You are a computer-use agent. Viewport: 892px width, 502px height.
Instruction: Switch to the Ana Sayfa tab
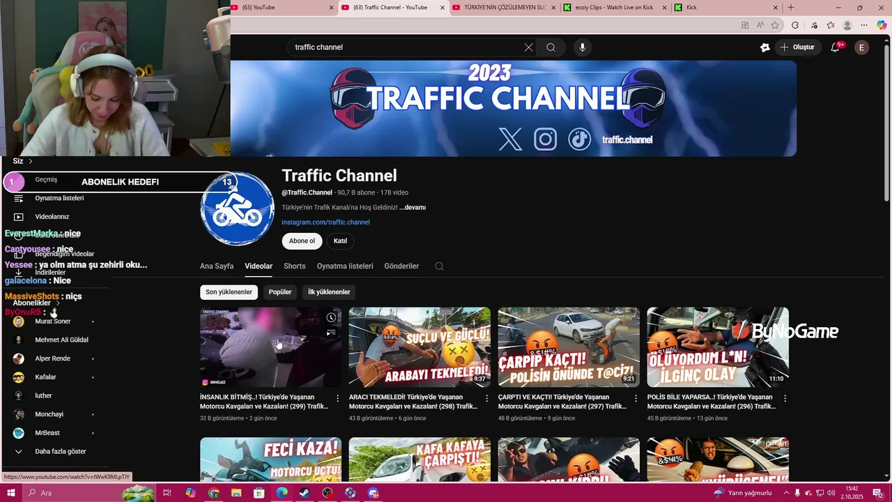pyautogui.click(x=217, y=266)
